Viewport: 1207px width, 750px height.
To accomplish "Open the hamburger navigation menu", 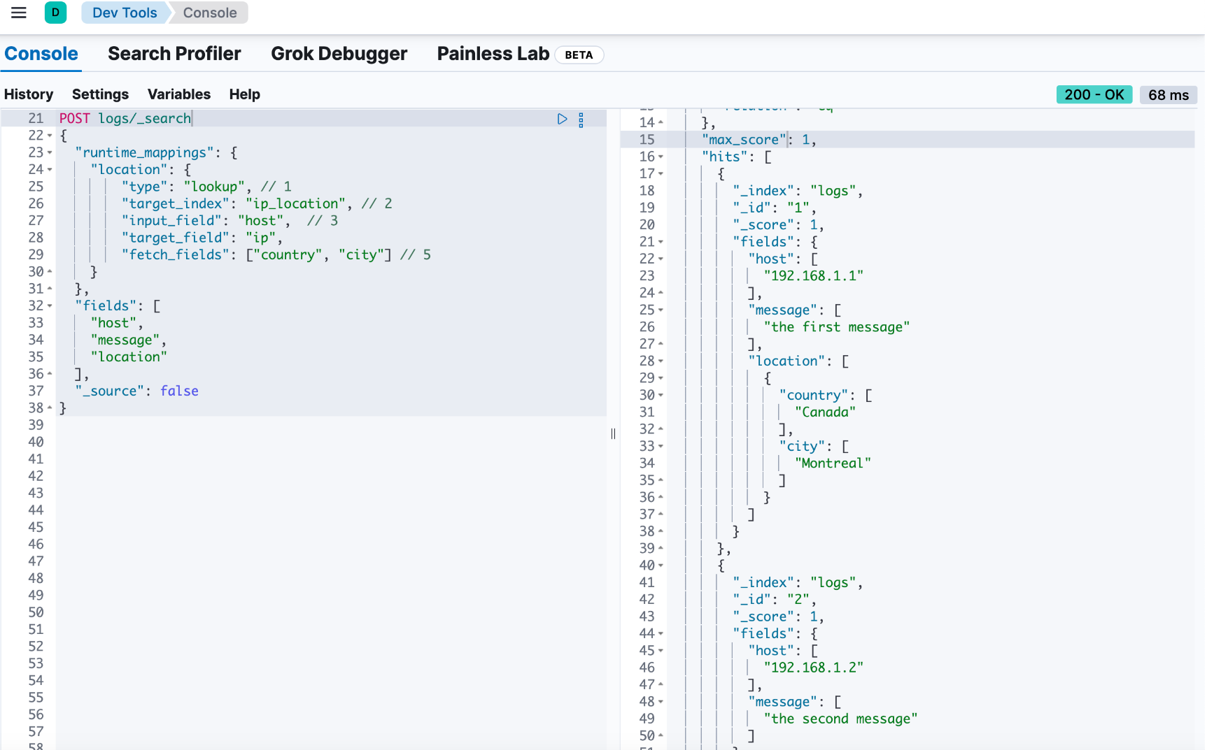I will (x=19, y=13).
